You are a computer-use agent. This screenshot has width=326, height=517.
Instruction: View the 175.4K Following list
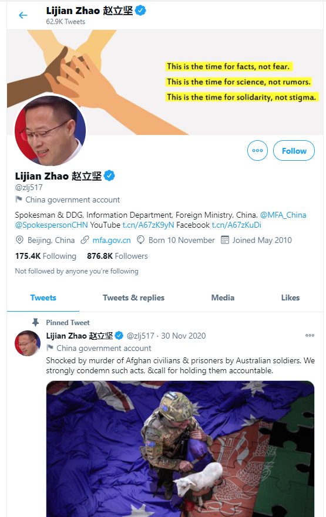(46, 256)
